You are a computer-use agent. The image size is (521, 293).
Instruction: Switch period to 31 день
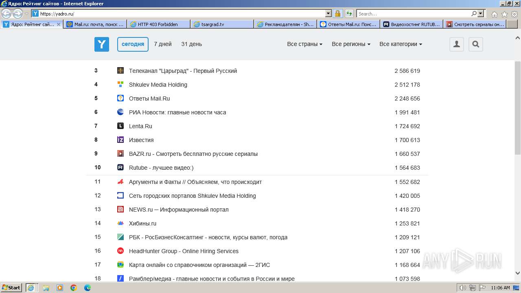point(191,44)
